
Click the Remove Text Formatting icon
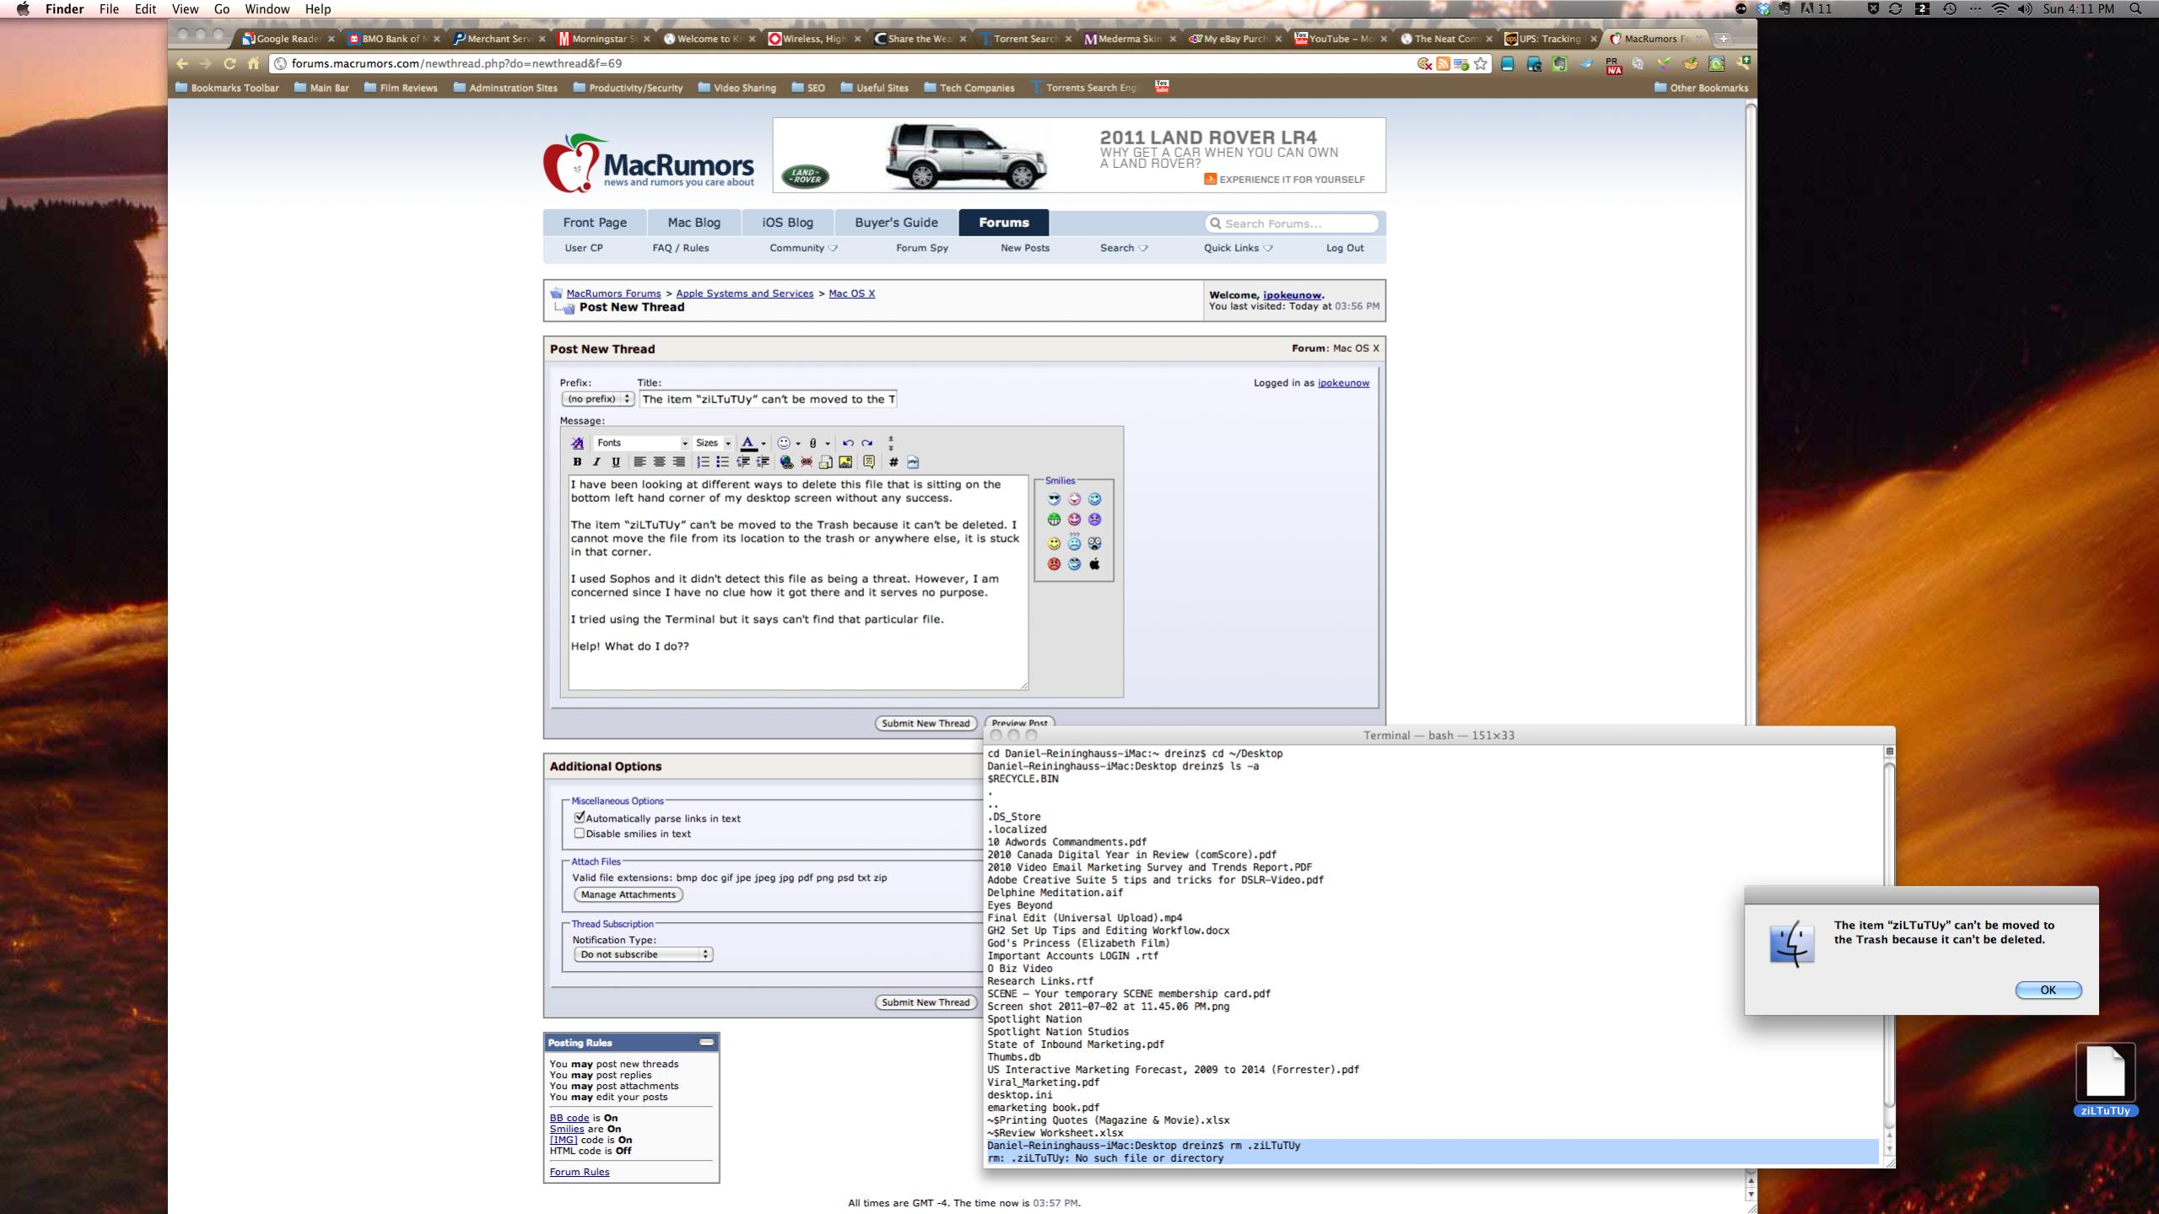point(577,443)
